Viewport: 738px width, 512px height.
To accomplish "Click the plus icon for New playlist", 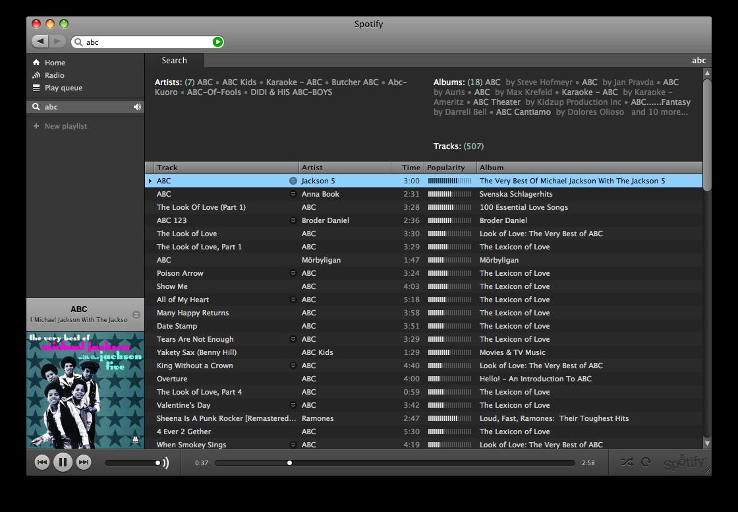I will click(36, 126).
